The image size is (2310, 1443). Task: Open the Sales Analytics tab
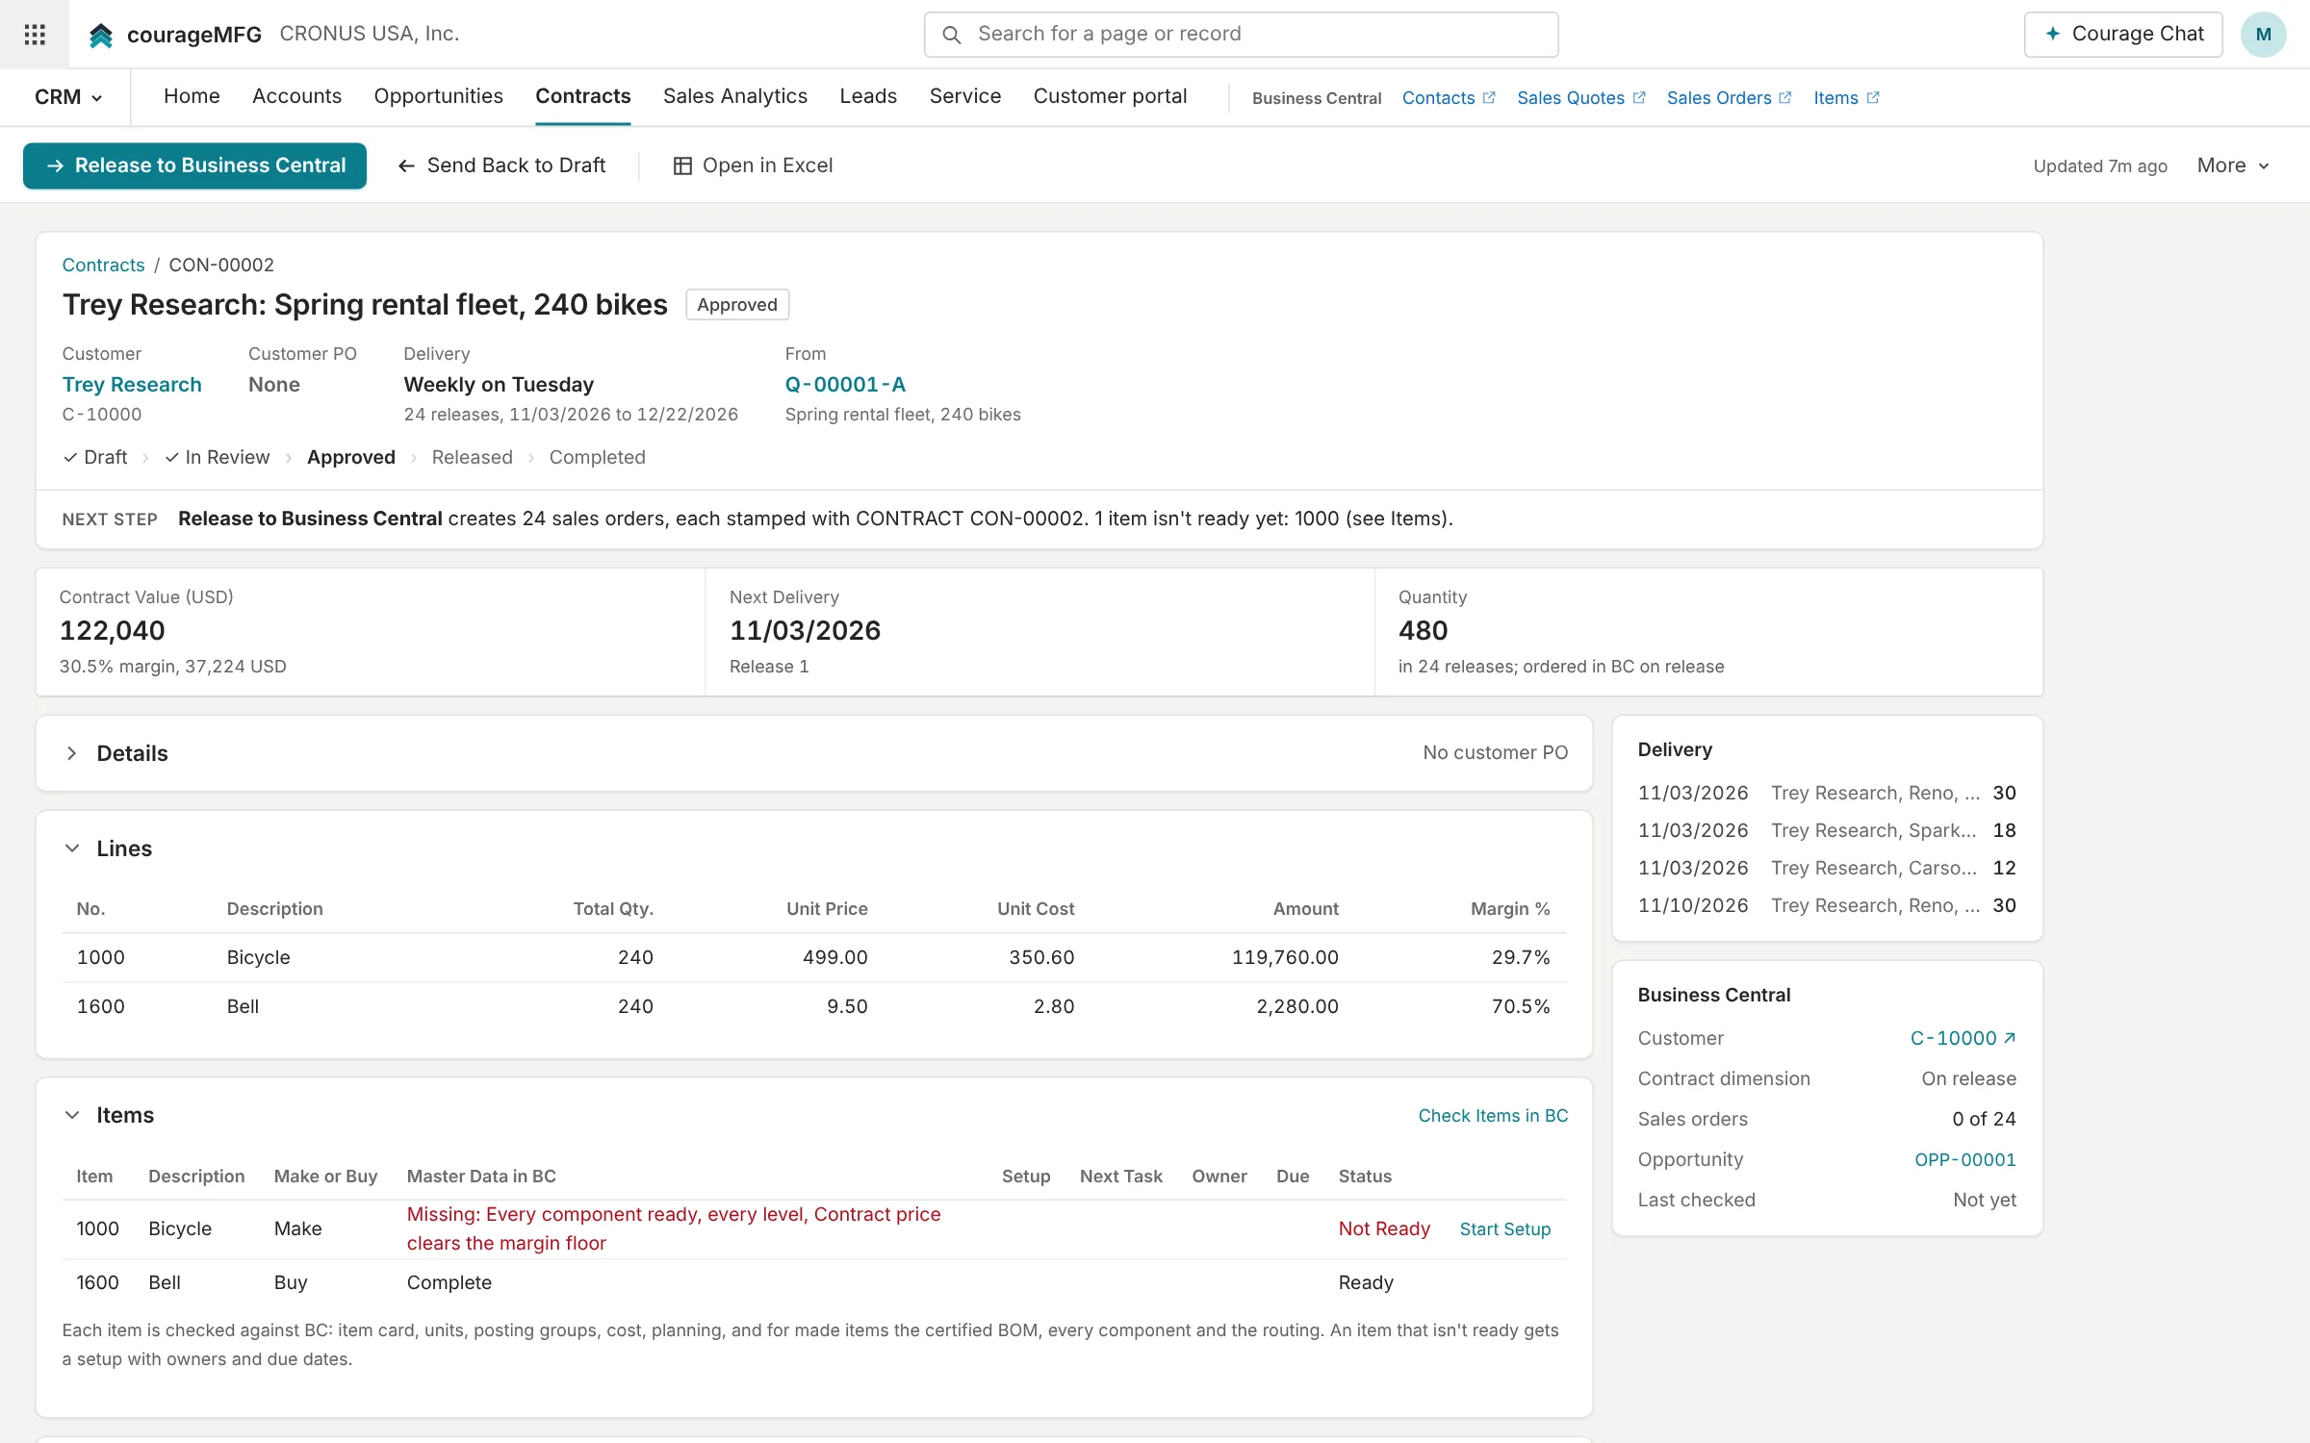point(735,96)
